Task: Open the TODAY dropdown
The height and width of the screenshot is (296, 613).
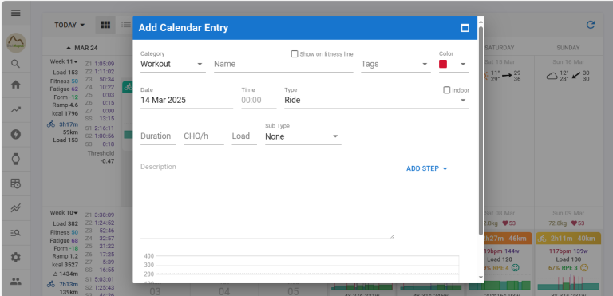Action: pos(69,25)
